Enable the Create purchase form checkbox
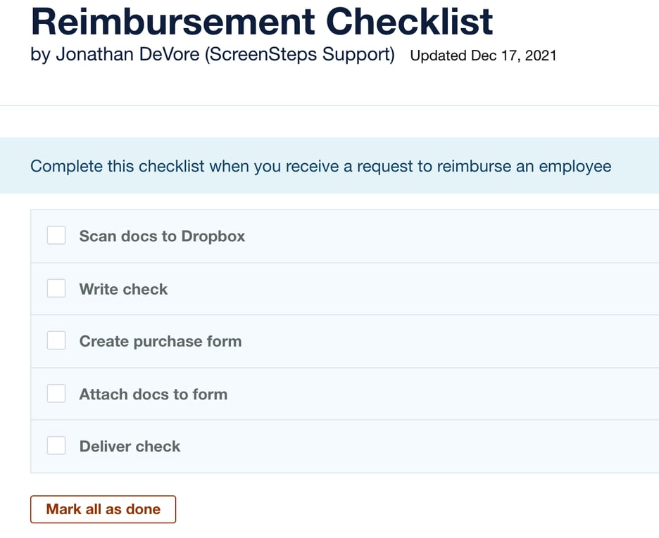Image resolution: width=659 pixels, height=538 pixels. click(56, 341)
